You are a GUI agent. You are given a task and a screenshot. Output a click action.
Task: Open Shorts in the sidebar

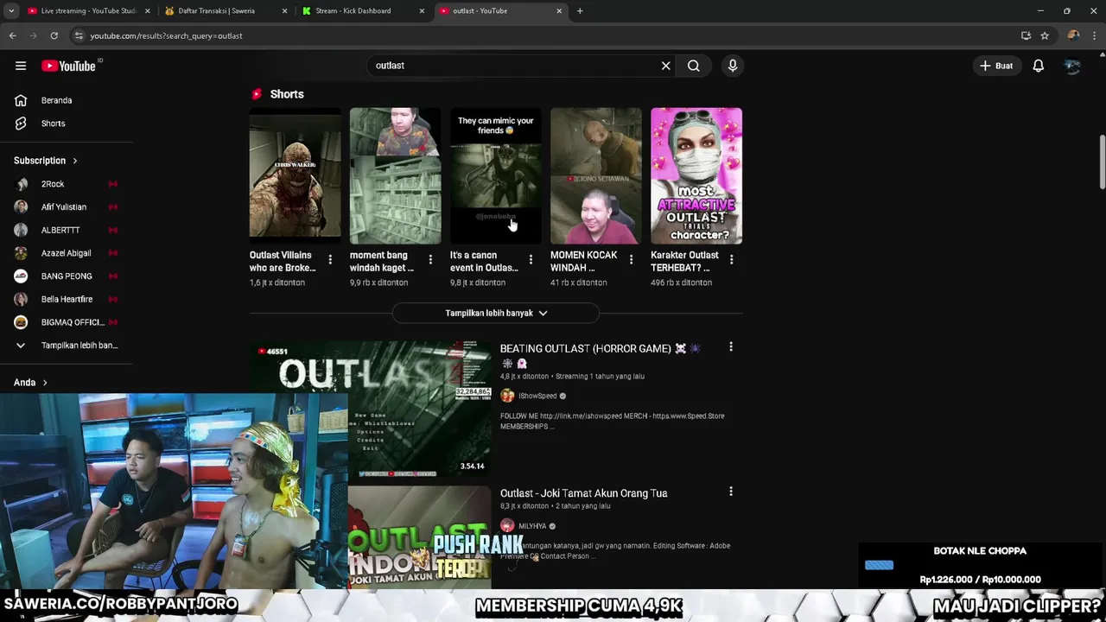54,124
